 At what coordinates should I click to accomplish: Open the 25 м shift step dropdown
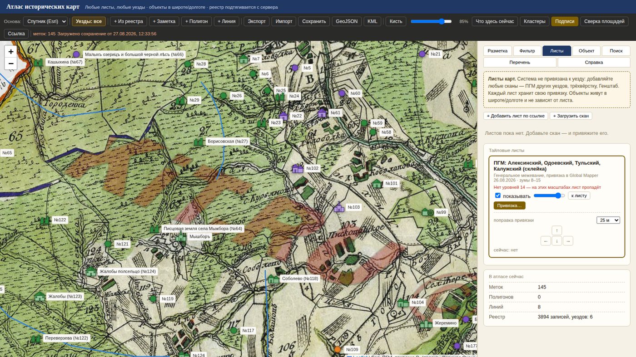pos(608,220)
